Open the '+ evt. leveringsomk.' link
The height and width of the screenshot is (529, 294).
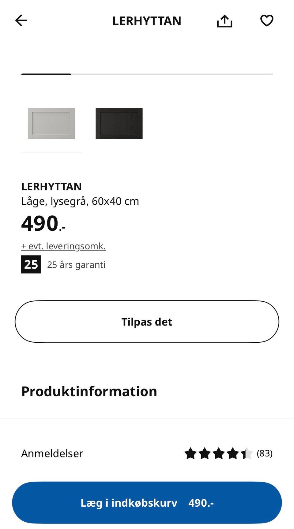pyautogui.click(x=63, y=246)
